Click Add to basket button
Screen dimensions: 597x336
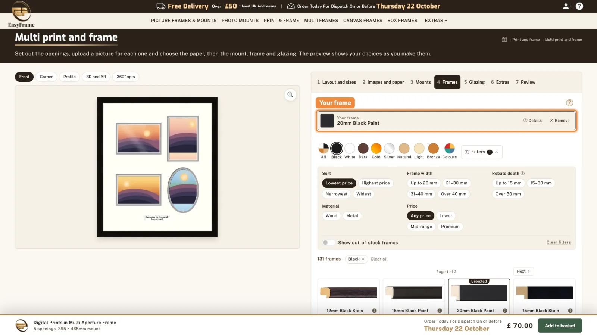(x=560, y=326)
